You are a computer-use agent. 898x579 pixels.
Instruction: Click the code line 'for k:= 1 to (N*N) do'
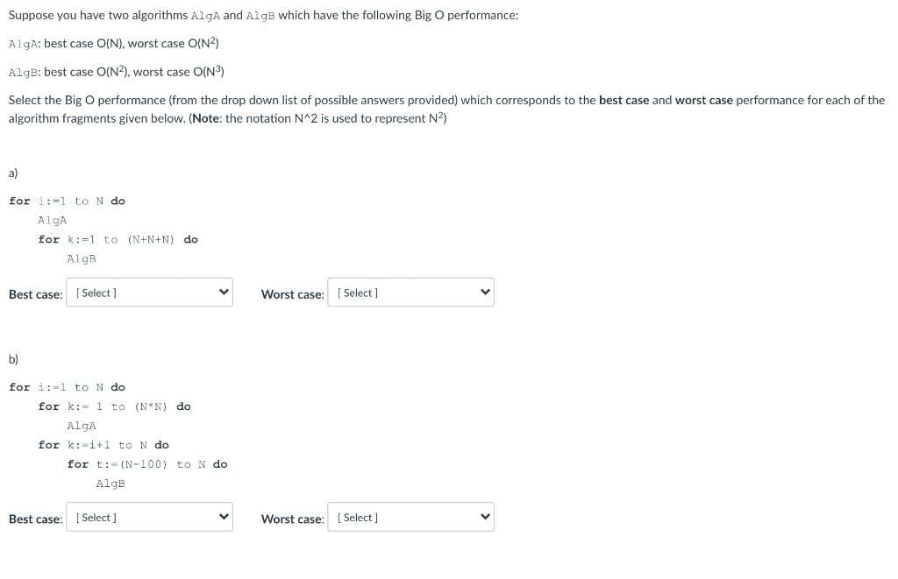[x=115, y=406]
